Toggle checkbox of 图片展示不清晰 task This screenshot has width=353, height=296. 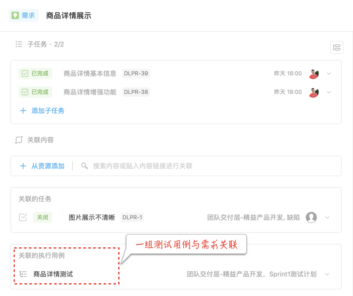(23, 217)
